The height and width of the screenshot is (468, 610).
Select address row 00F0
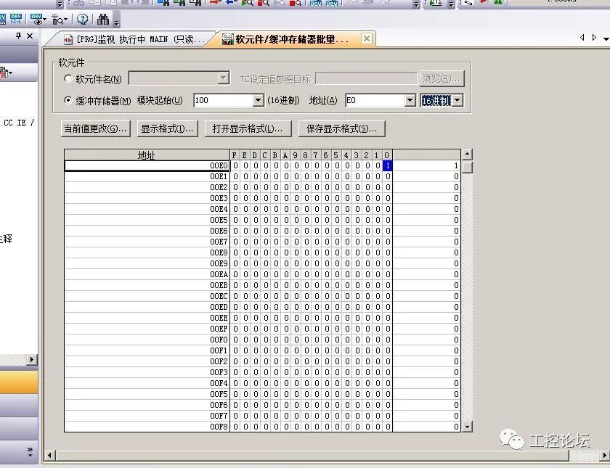147,340
